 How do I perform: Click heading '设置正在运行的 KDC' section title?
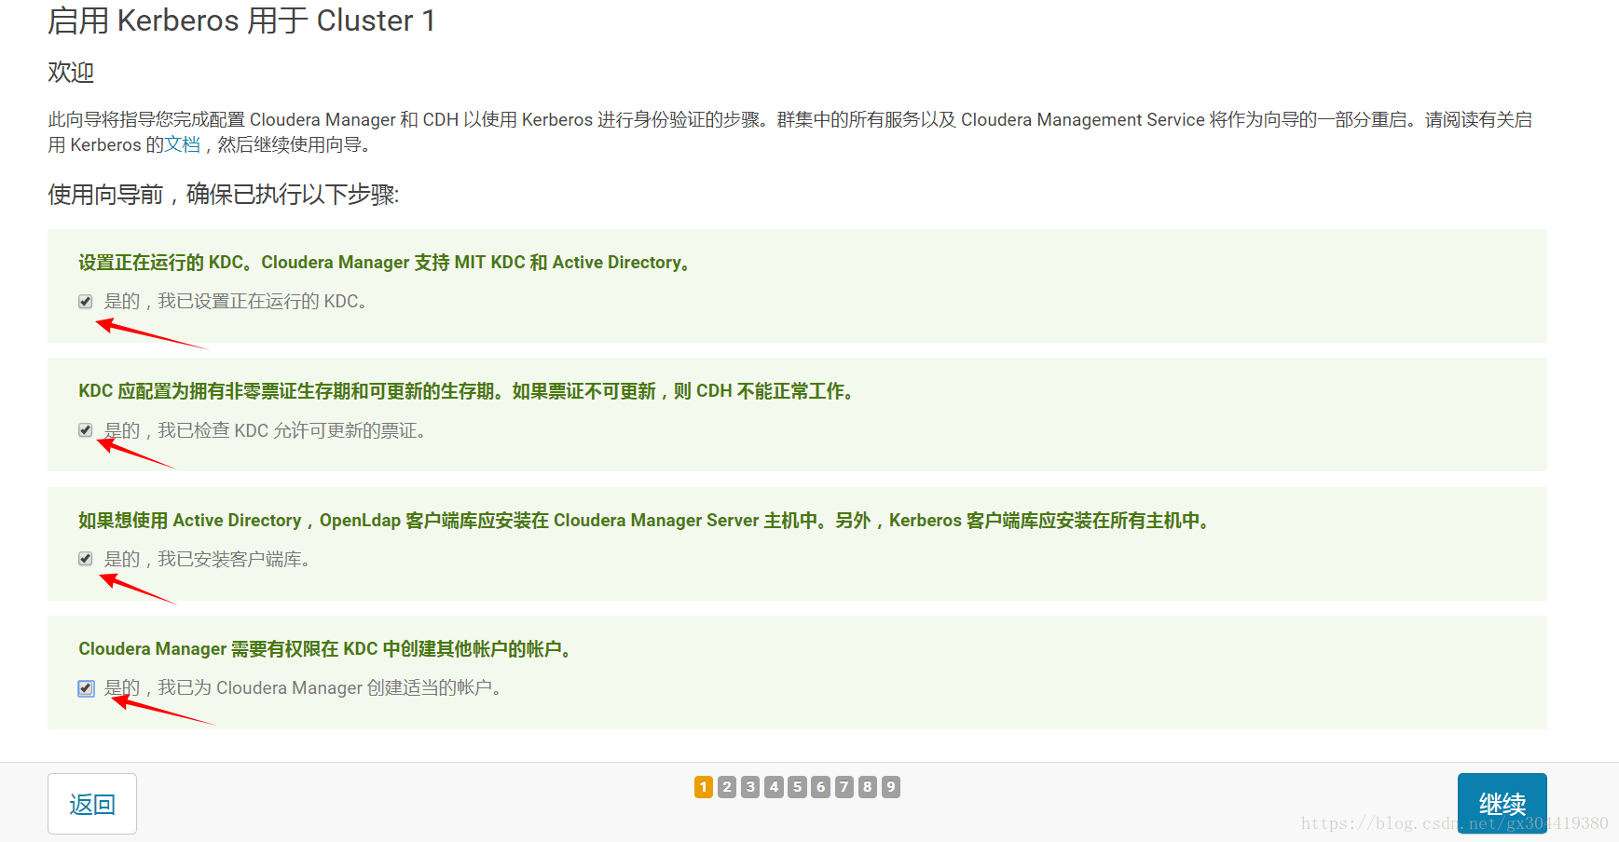(x=385, y=263)
